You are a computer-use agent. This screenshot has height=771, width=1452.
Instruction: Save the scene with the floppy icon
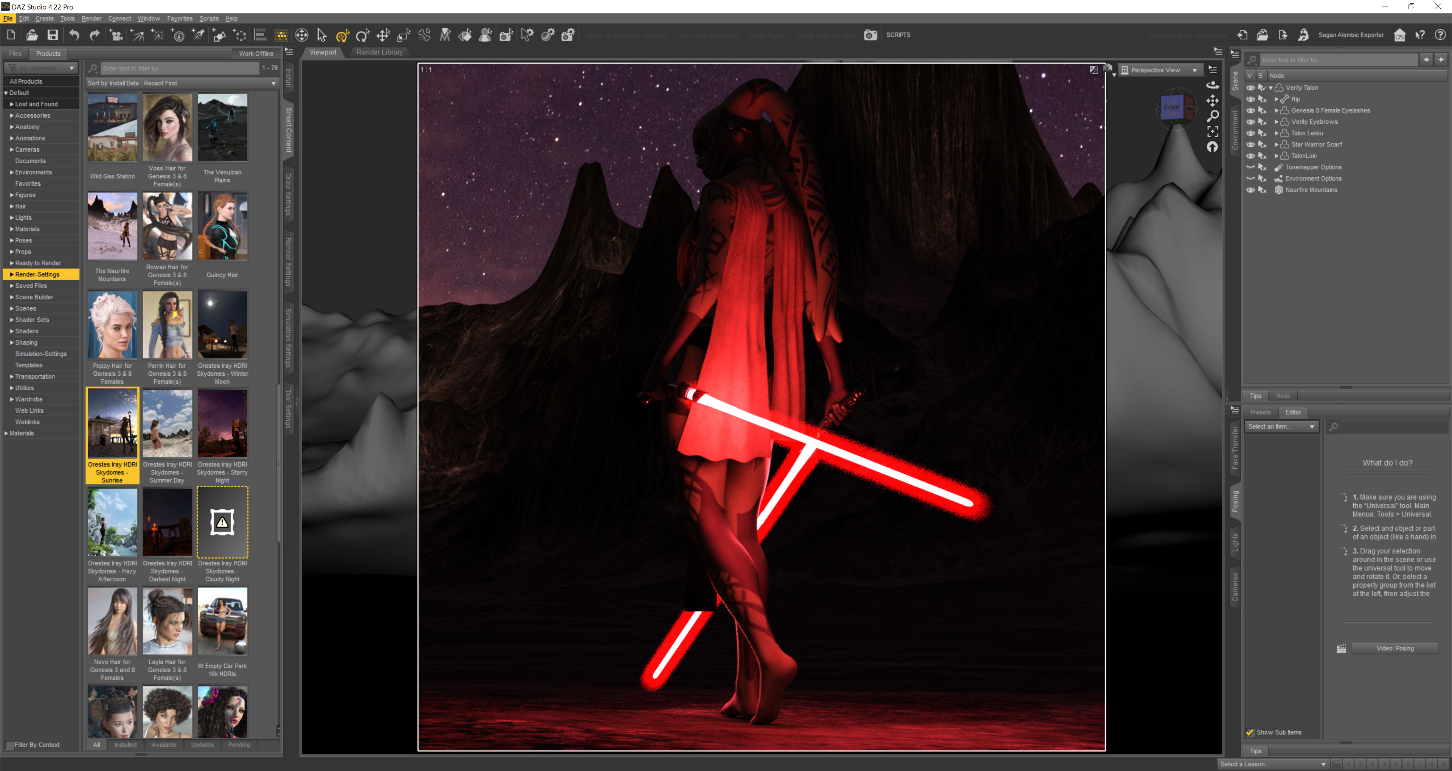[53, 35]
